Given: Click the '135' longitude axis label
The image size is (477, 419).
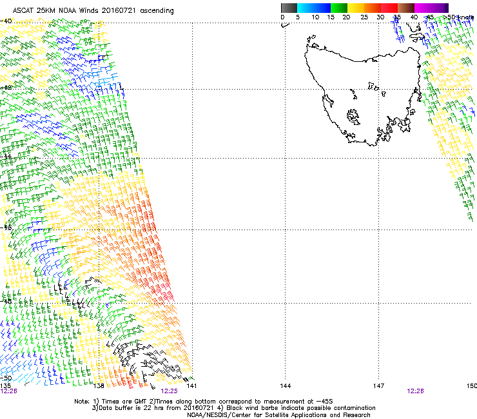Looking at the screenshot, I should coord(5,385).
